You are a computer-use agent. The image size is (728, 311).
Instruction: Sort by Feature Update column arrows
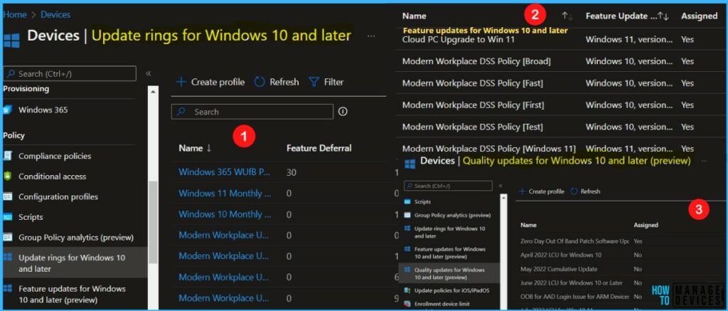(x=663, y=16)
